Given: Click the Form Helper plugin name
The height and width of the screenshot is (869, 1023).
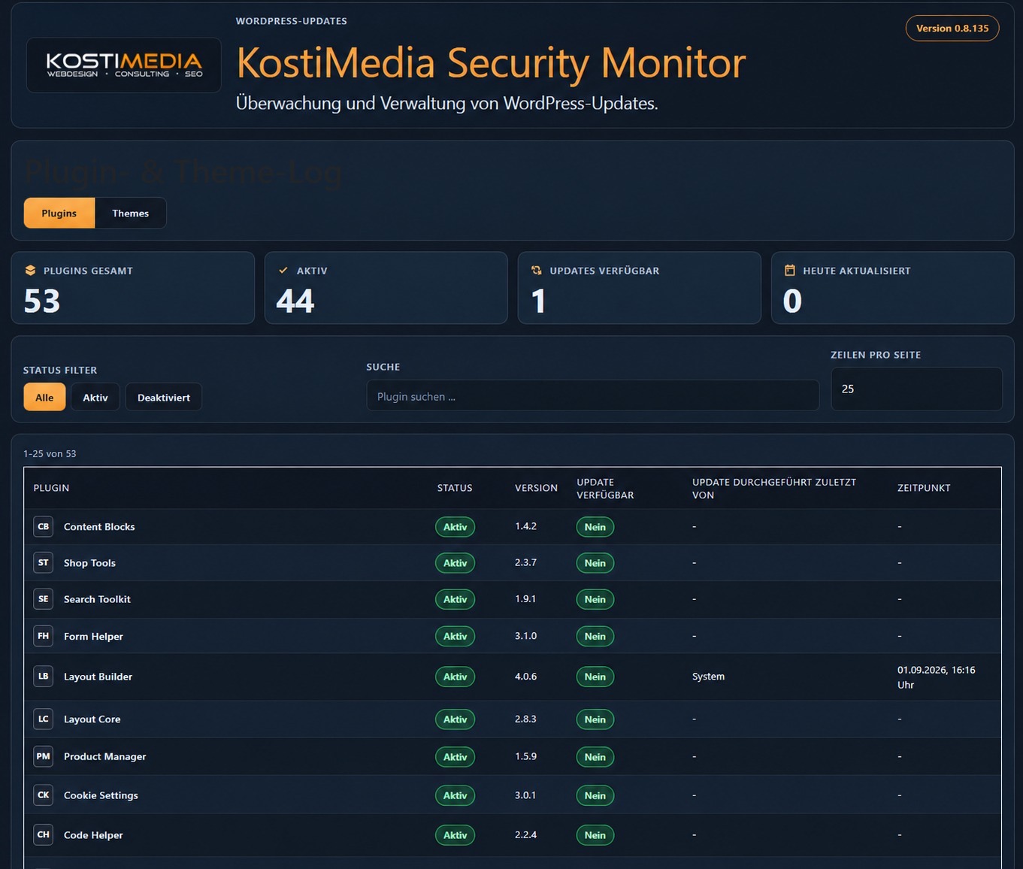Looking at the screenshot, I should [93, 637].
